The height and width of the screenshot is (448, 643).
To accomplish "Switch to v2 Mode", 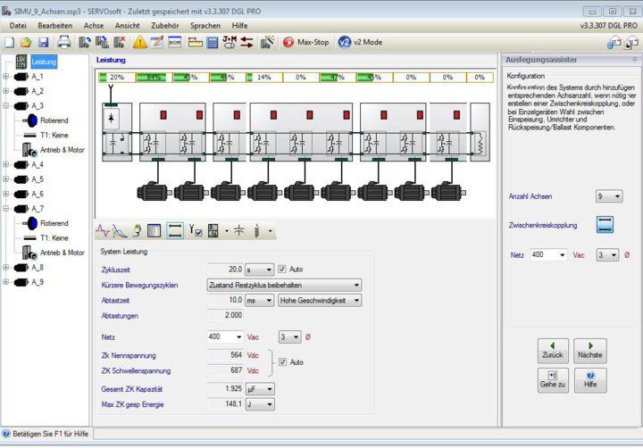I will pos(360,42).
